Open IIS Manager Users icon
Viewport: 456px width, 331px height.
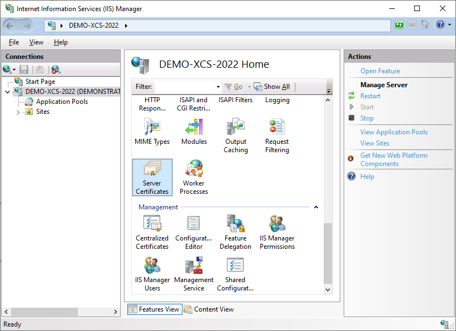[x=152, y=265]
